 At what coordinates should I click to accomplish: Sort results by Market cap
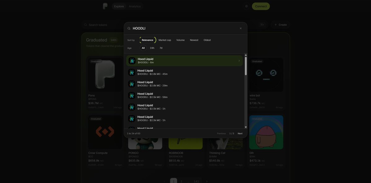coord(165,40)
